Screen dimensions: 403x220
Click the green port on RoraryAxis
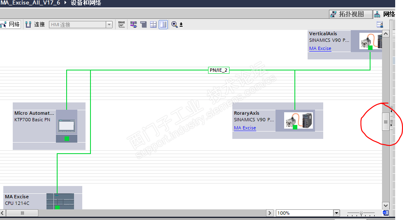point(295,127)
